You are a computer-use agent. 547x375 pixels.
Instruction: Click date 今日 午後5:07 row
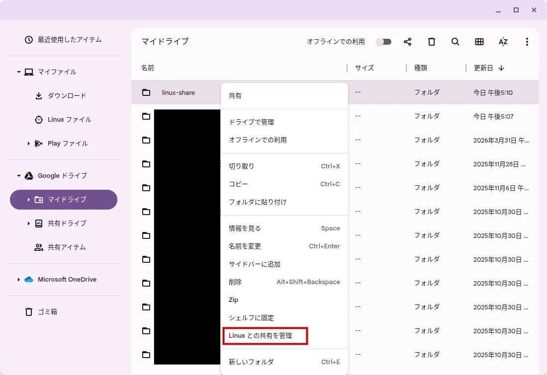[x=493, y=116]
